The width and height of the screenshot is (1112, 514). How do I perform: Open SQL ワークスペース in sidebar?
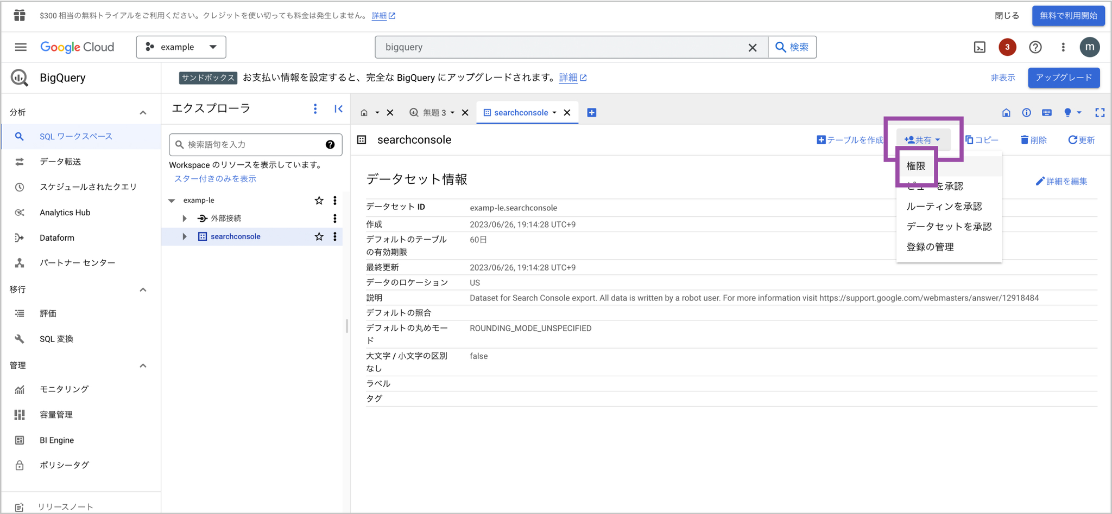(x=81, y=137)
